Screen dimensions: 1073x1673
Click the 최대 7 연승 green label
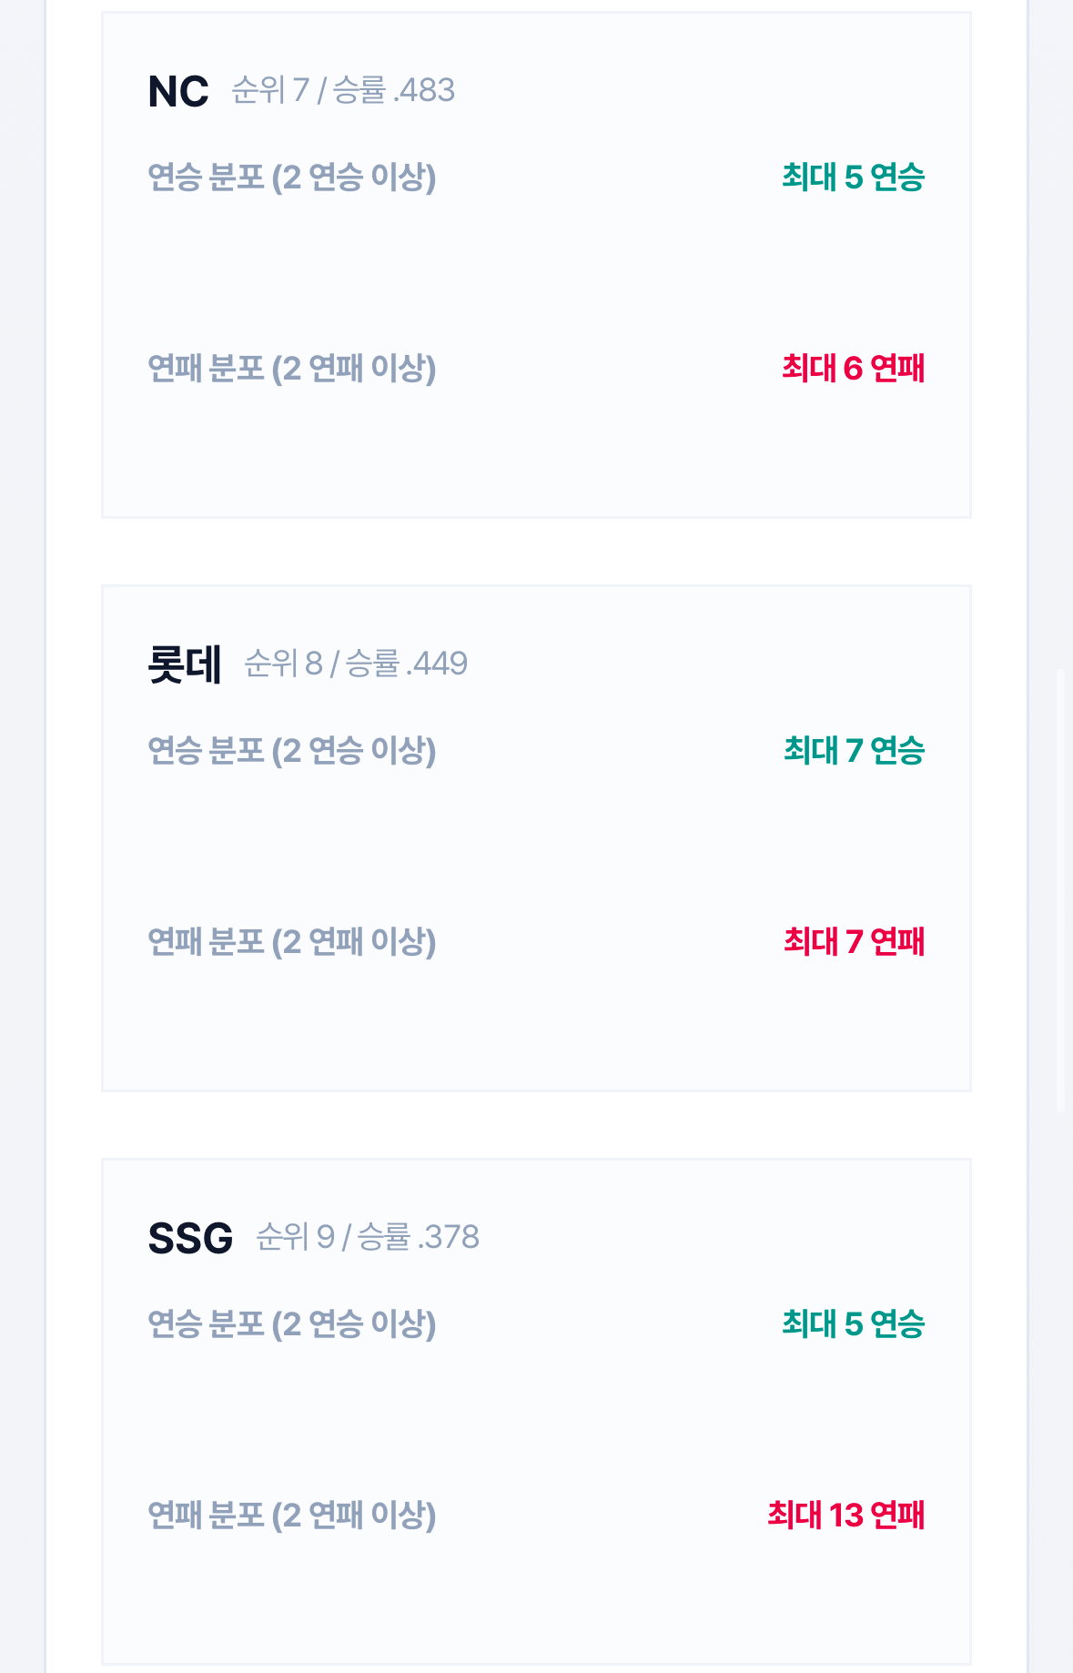click(854, 750)
